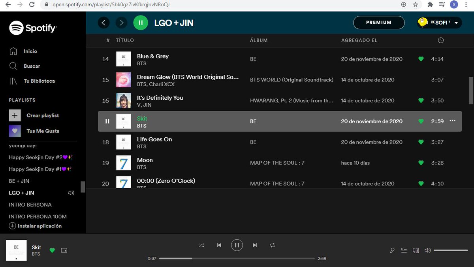The height and width of the screenshot is (267, 474).
Task: Click Blue & Grey album thumbnail
Action: coord(124,59)
